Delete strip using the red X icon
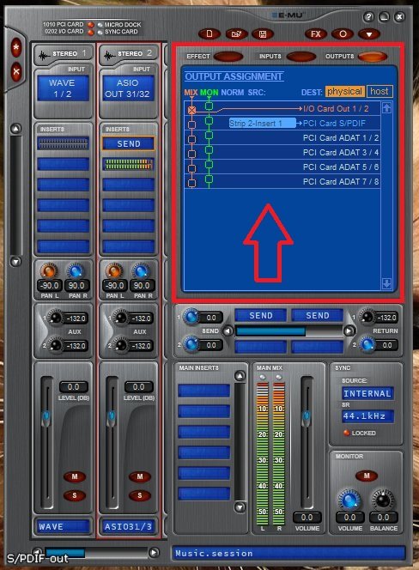 [16, 71]
